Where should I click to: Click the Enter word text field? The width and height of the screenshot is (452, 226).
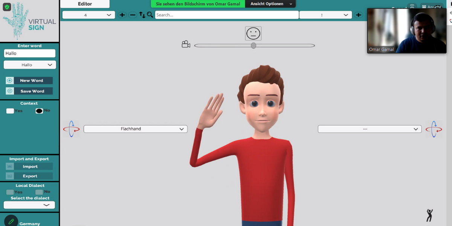coord(30,53)
